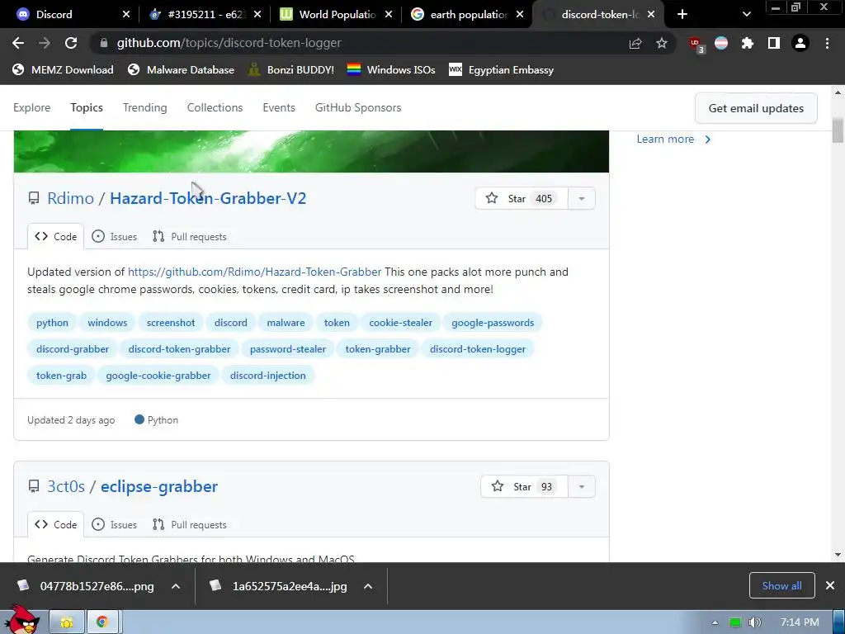Switch to the World Population tab
This screenshot has width=845, height=634.
[337, 15]
